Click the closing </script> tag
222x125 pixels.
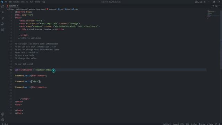tap(25, 99)
